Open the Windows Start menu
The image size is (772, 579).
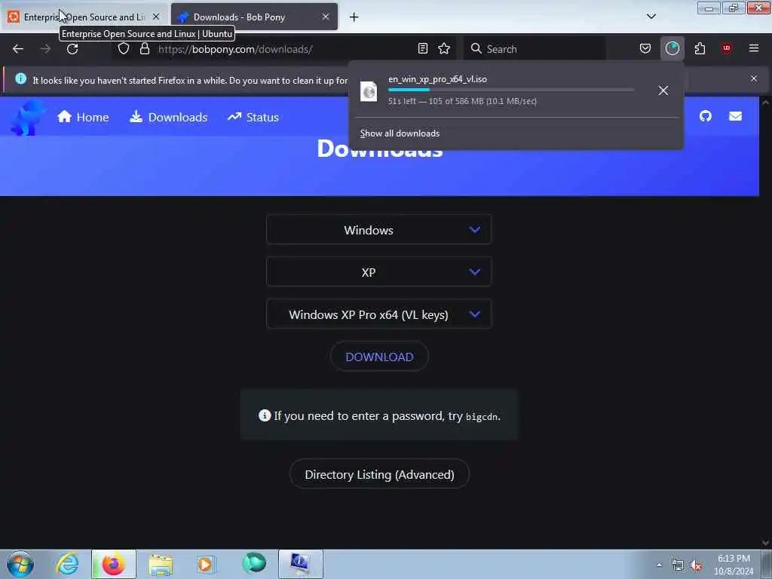pyautogui.click(x=20, y=564)
